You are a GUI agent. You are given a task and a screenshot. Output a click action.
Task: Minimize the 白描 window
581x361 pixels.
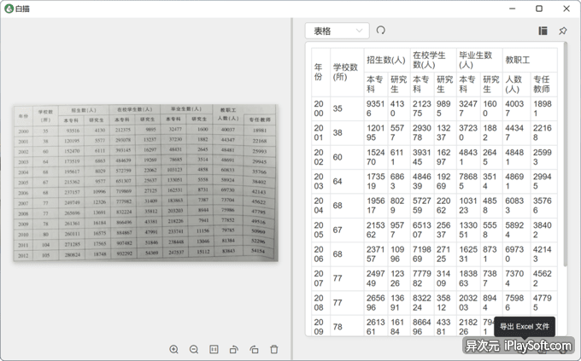[512, 9]
